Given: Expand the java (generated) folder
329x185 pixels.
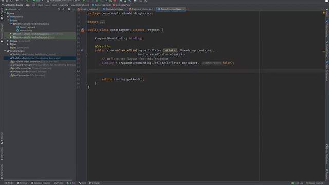Looking at the screenshot, I should (8, 41).
